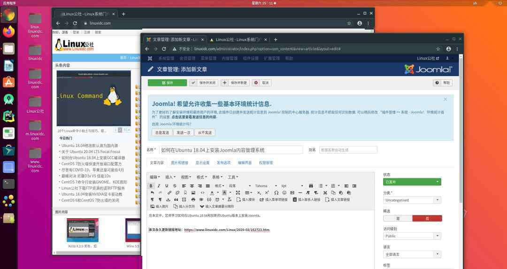This screenshot has height=269, width=507.
Task: Open the Status dropdown showing published
Action: tap(412, 182)
